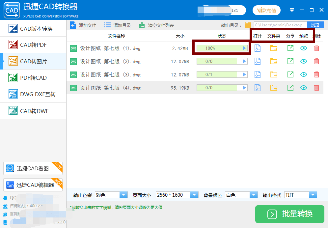Click the green 批量转换 batch convert button
This screenshot has height=228, width=328.
(x=290, y=214)
